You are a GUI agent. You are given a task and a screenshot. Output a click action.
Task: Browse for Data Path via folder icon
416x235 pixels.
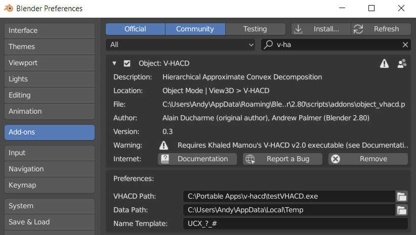click(402, 210)
